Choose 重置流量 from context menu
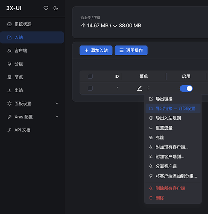The width and height of the screenshot is (208, 214). coord(173,128)
